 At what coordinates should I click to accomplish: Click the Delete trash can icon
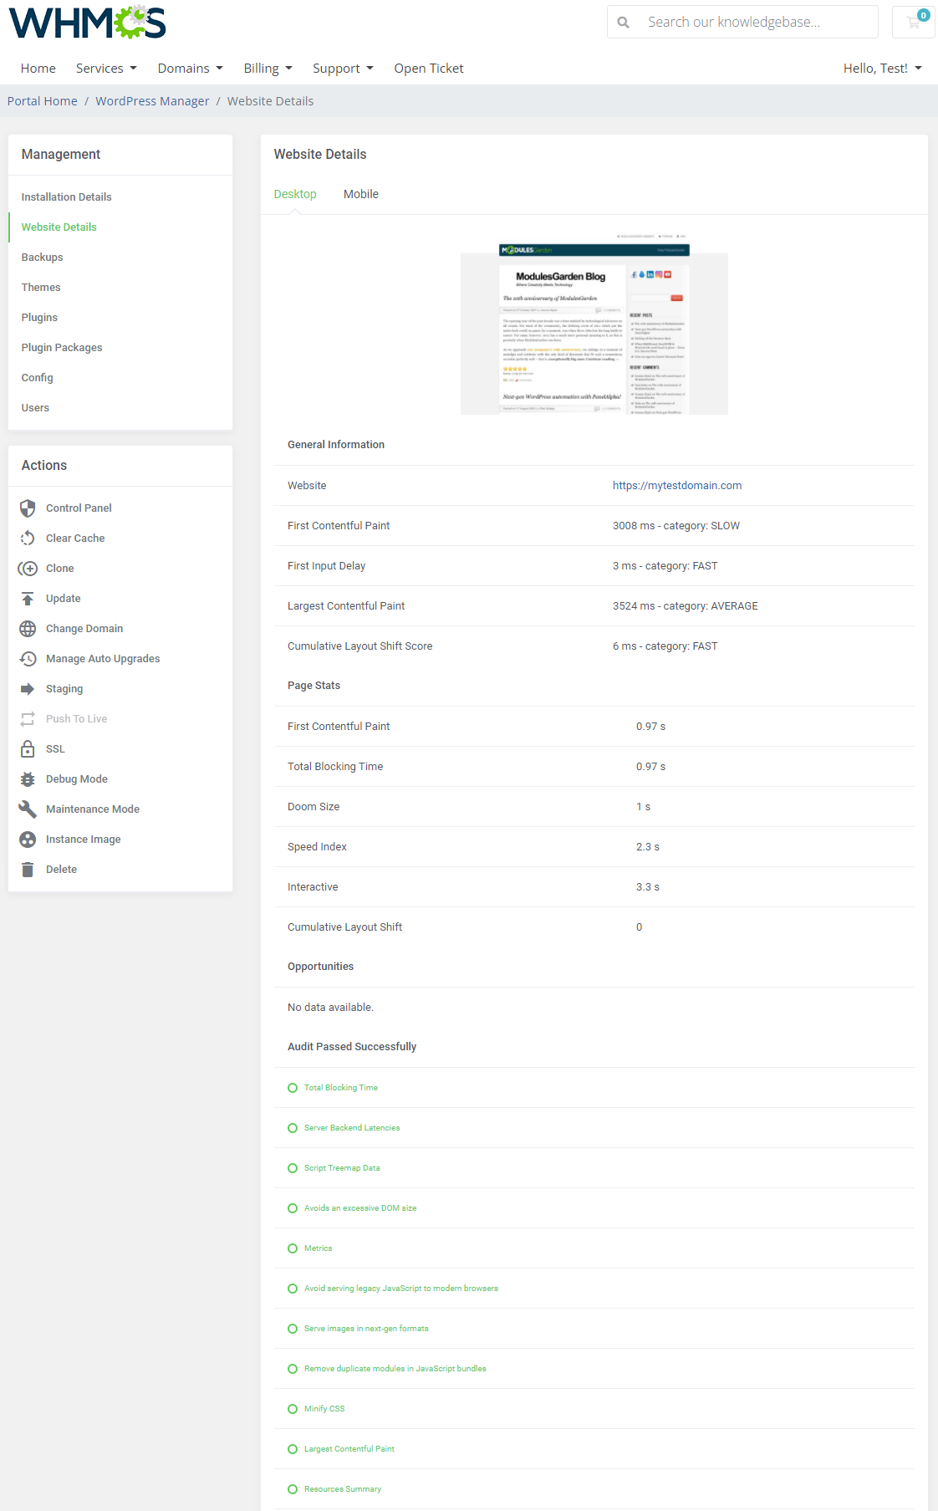pyautogui.click(x=28, y=870)
